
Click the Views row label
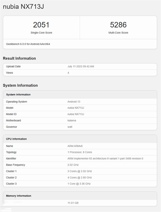(9, 73)
